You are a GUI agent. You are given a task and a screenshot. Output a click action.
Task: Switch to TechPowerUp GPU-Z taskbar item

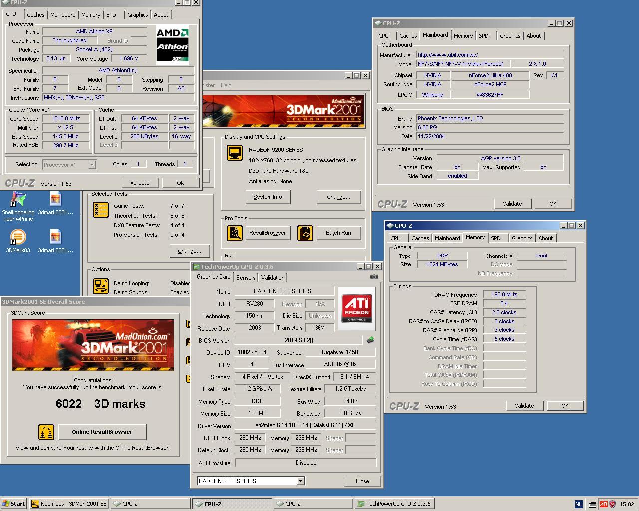pyautogui.click(x=394, y=504)
